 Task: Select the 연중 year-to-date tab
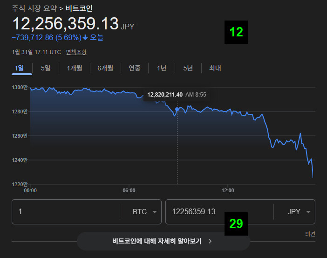[x=135, y=68]
